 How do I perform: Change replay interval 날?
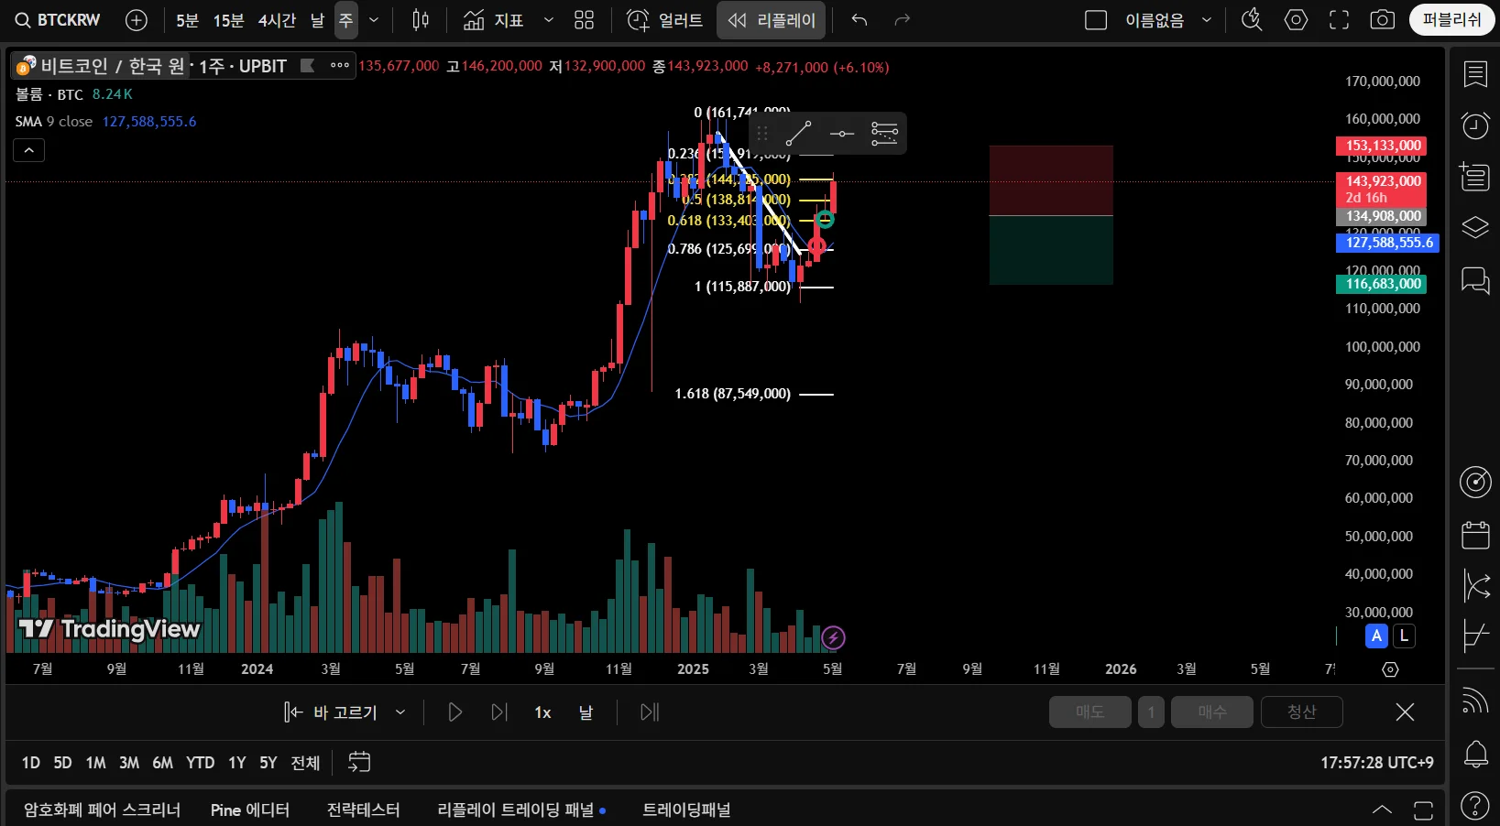pyautogui.click(x=586, y=712)
